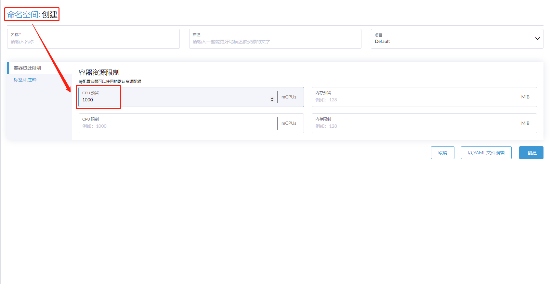The height and width of the screenshot is (284, 550).
Task: Click the blue 创建 button
Action: pos(531,153)
